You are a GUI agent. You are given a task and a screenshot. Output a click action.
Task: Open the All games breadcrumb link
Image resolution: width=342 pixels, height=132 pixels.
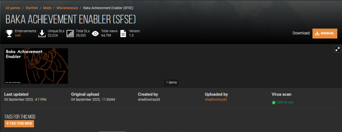[x=13, y=8]
